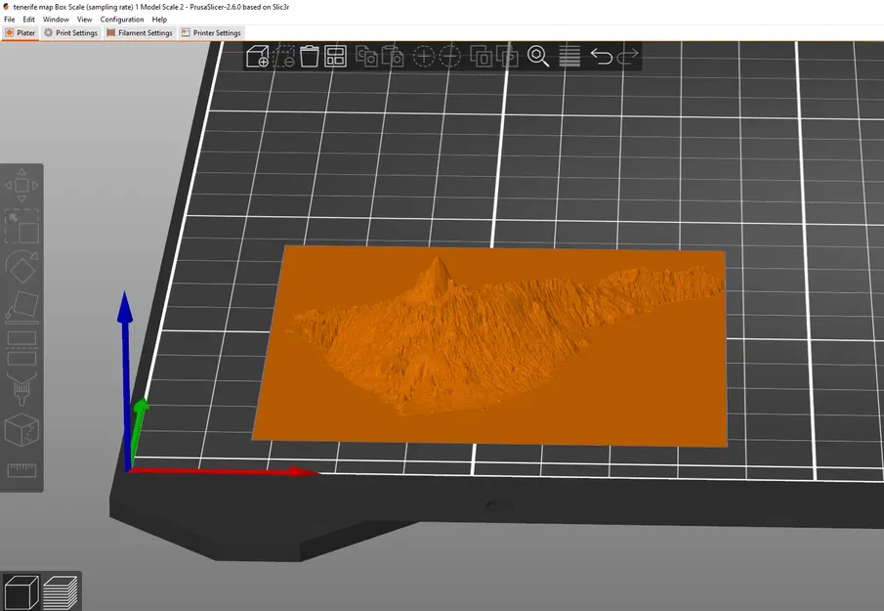Open the Configuration menu
Image resolution: width=884 pixels, height=611 pixels.
(x=122, y=20)
